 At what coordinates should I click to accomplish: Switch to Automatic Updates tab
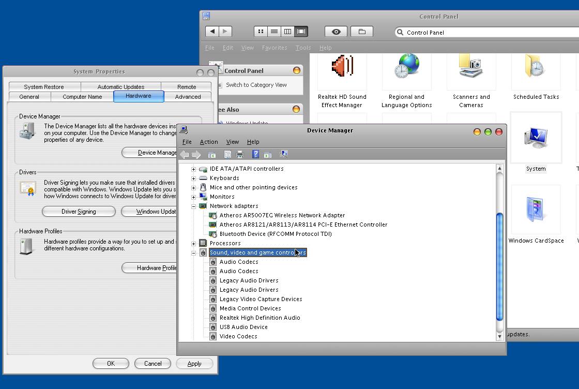[x=121, y=87]
